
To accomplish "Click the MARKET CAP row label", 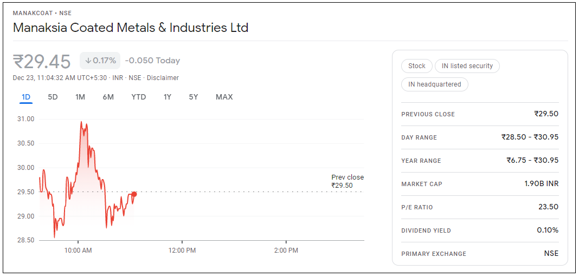I will tap(421, 184).
